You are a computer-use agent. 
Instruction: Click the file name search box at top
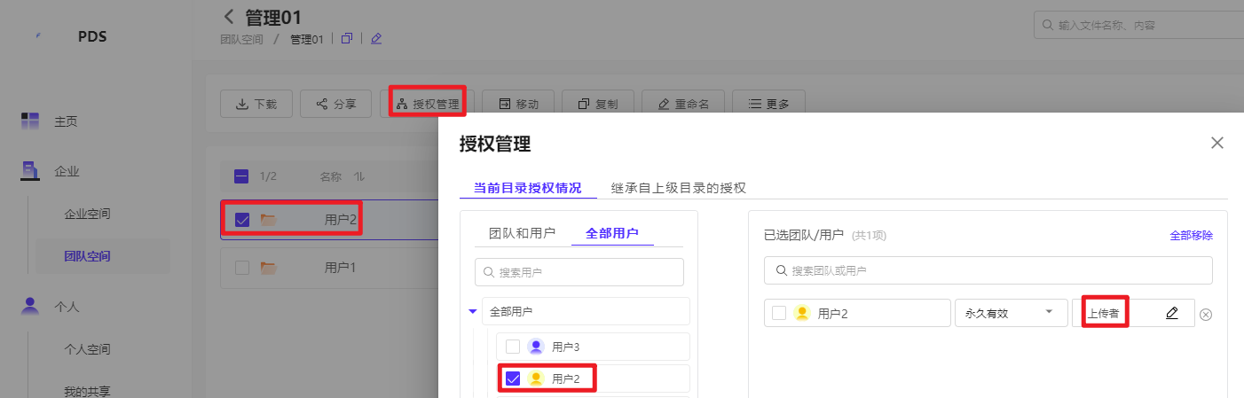point(1138,25)
